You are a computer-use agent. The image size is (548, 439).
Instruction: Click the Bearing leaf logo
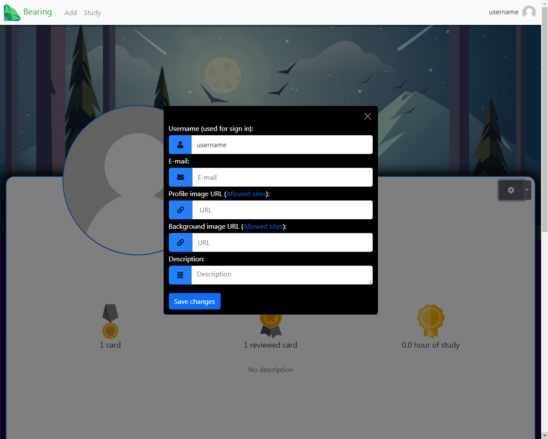click(12, 12)
